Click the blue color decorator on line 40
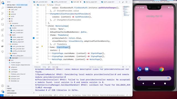 click(34, 38)
